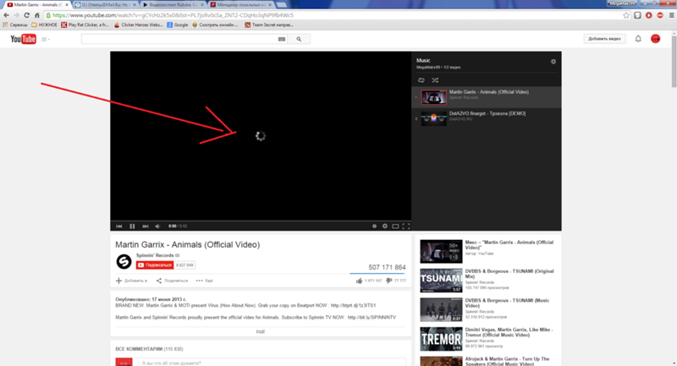
Task: Pause the video with the player pause button
Action: (x=132, y=226)
